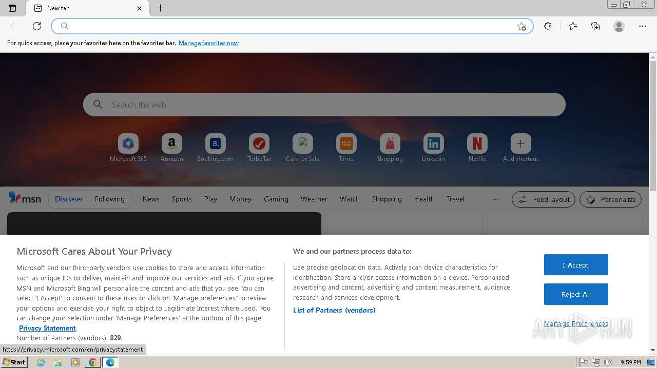This screenshot has width=657, height=369.
Task: Open the Booking.com shortcut
Action: 216,148
